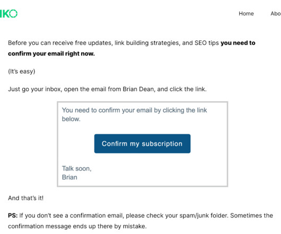
Task: Click the 'And that's it!' line
Action: point(25,198)
